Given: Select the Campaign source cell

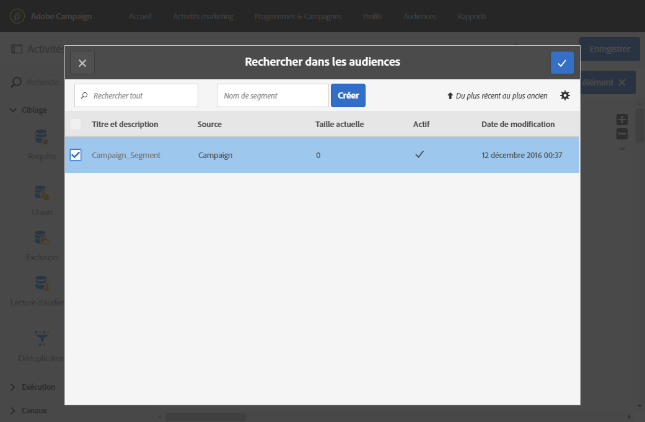Looking at the screenshot, I should tap(215, 155).
